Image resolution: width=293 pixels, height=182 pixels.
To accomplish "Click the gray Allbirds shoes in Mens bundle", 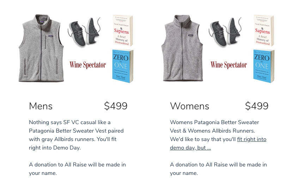I will click(x=85, y=32).
